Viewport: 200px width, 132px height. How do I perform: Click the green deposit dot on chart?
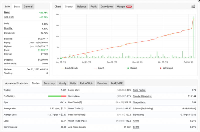[x=61, y=58]
